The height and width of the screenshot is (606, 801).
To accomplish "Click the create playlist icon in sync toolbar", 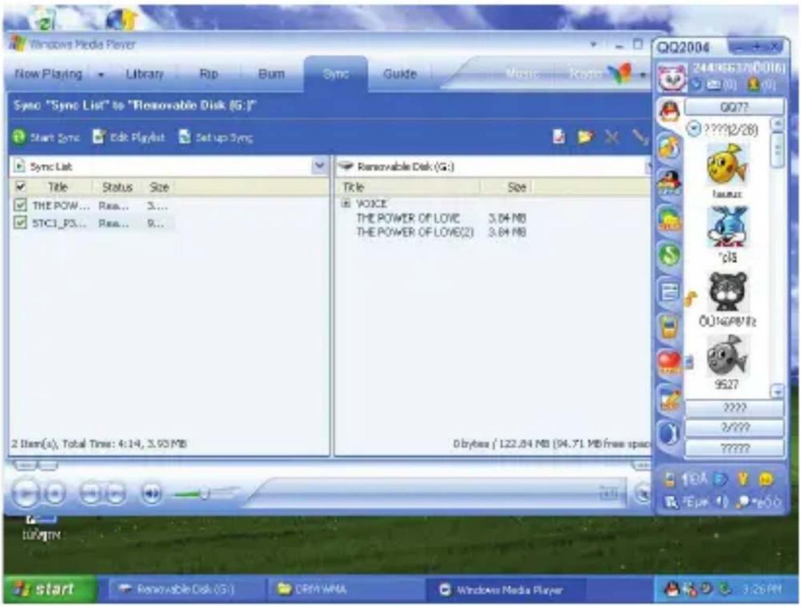I will click(559, 137).
